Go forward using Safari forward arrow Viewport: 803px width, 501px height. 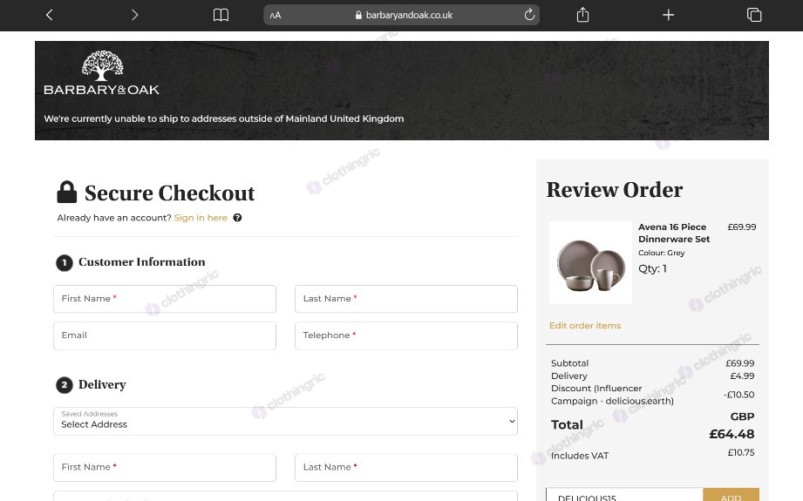tap(134, 15)
